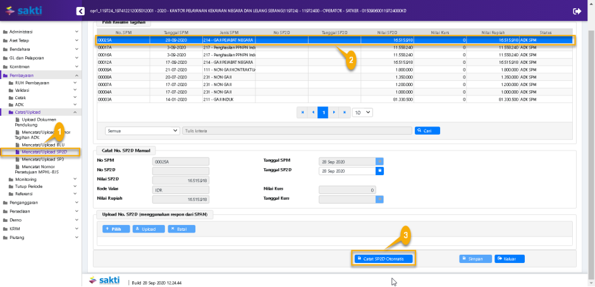Open the Semua filter dropdown
595x287 pixels.
pyautogui.click(x=142, y=131)
